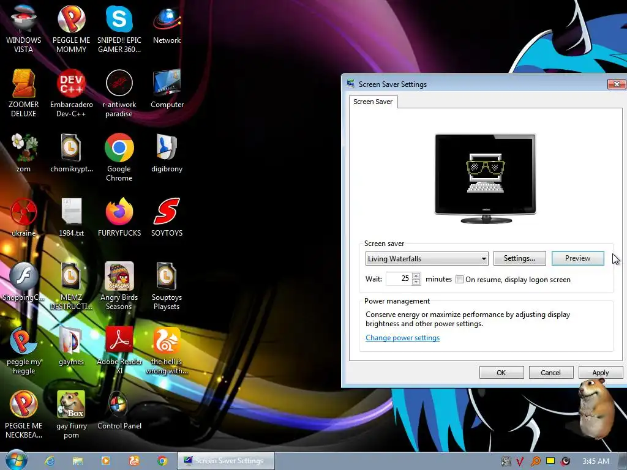The height and width of the screenshot is (470, 627).
Task: Click OK in Screen Saver Settings
Action: point(501,373)
